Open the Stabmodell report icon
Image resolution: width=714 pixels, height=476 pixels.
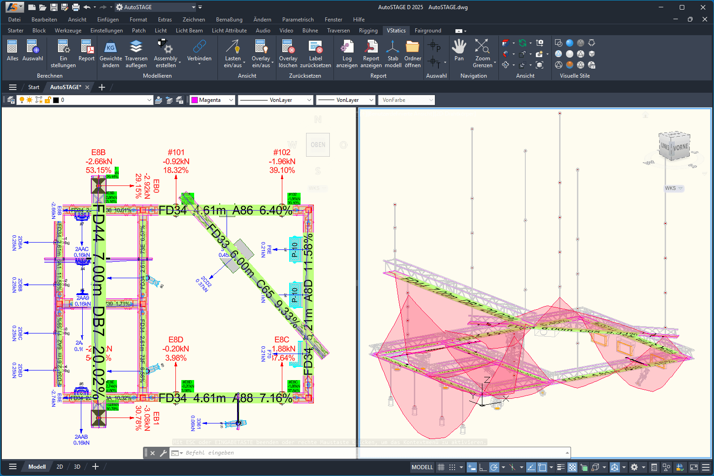click(393, 47)
